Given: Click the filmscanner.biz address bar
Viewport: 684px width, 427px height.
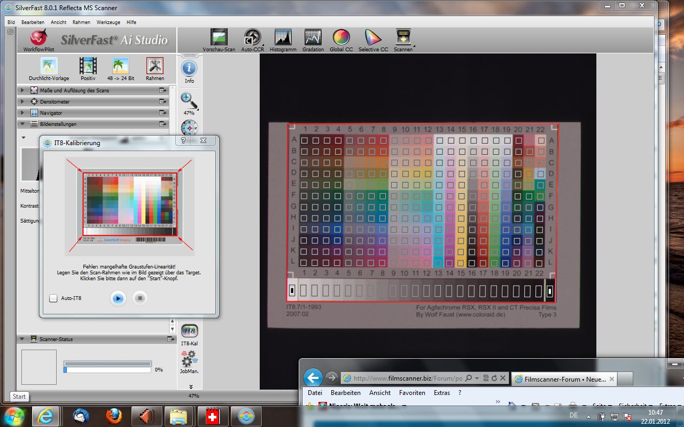Looking at the screenshot, I should pyautogui.click(x=407, y=378).
